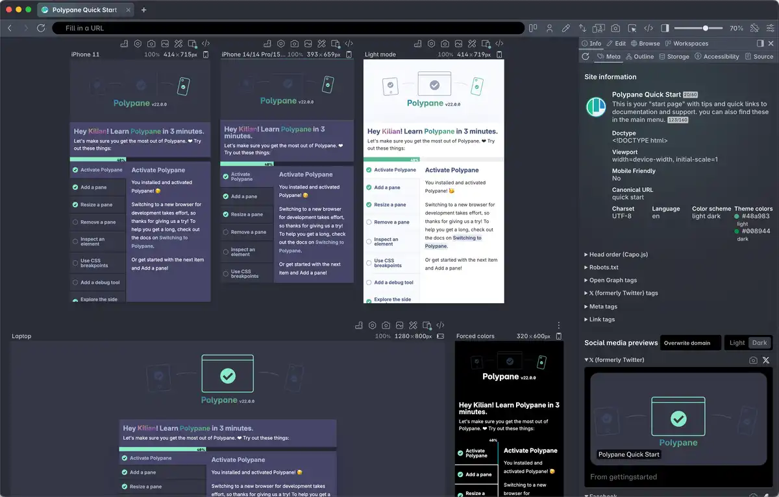Open a new browser tab with plus
Viewport: 779px width, 497px height.
click(x=143, y=10)
